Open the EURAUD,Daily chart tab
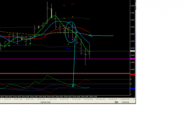 pyautogui.click(x=125, y=99)
